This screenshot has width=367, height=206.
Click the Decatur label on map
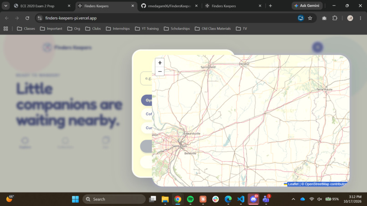pyautogui.click(x=244, y=64)
